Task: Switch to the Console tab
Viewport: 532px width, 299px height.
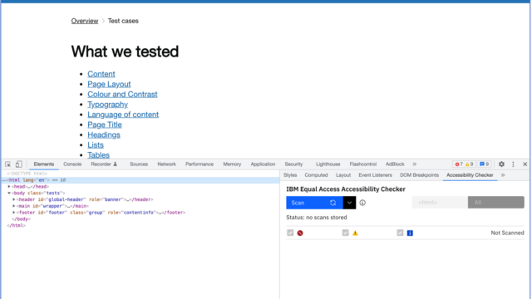Action: (x=72, y=164)
